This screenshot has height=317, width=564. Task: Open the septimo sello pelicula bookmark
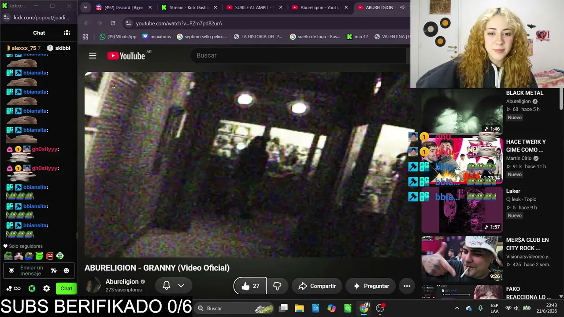[x=202, y=37]
